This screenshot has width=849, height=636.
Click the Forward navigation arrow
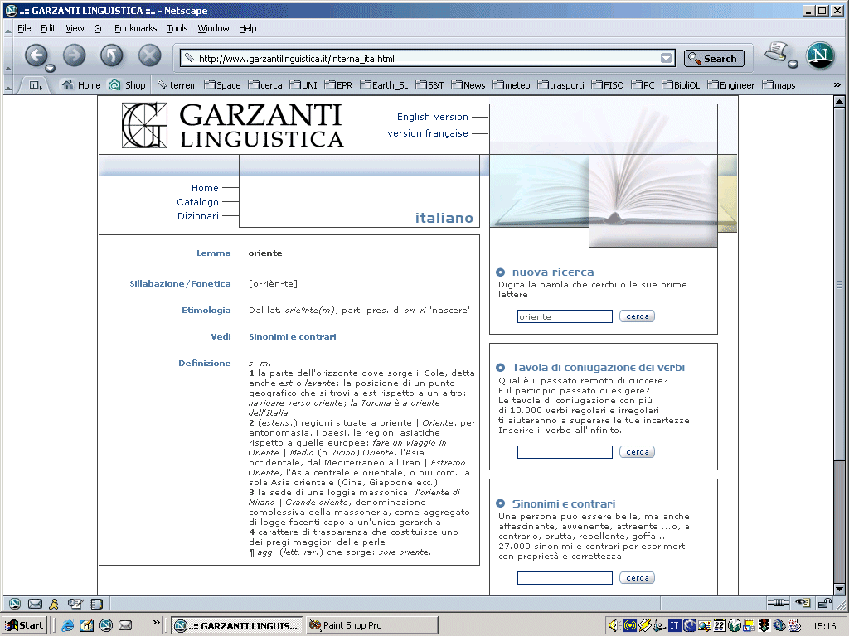coord(74,55)
